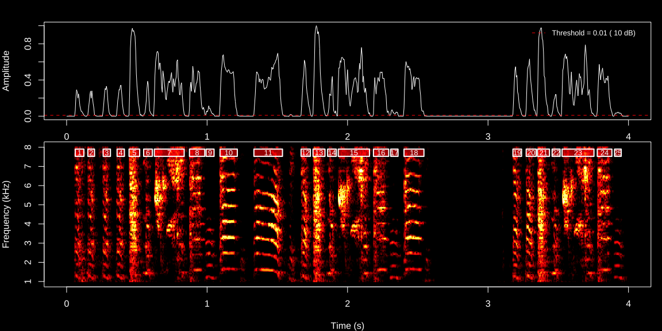Image resolution: width=662 pixels, height=331 pixels.
Task: Click the tallest waveform peak near 1.8 seconds
Action: (317, 27)
